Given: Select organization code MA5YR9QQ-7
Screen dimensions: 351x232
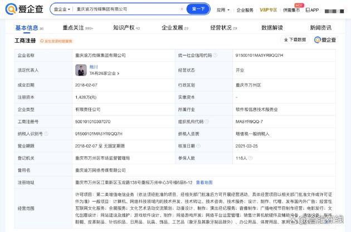Looking at the screenshot, I should pos(249,122).
